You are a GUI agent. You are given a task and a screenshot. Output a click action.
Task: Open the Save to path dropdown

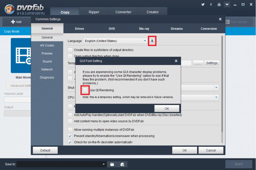pyautogui.click(x=104, y=164)
